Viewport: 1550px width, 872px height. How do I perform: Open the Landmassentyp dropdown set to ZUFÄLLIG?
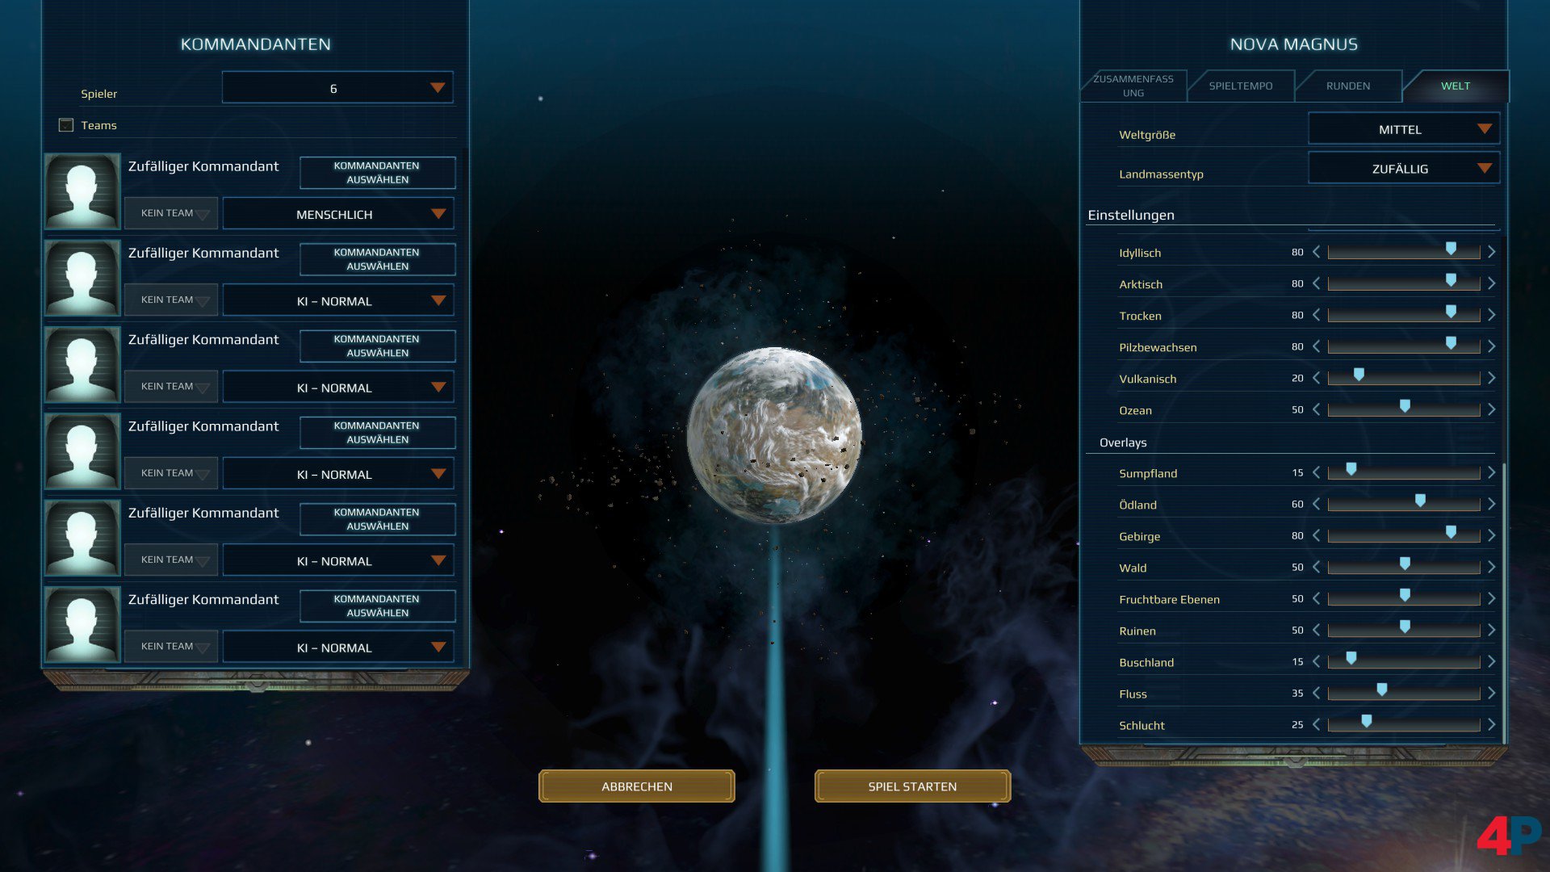(x=1402, y=168)
